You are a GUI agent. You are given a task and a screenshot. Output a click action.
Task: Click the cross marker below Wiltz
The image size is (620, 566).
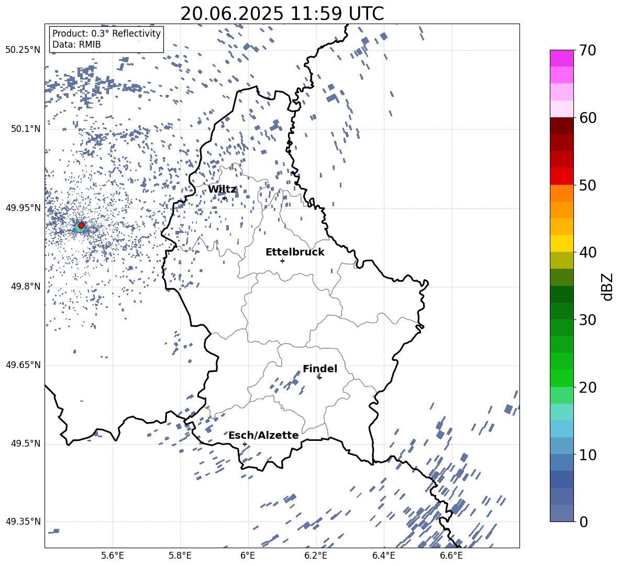(225, 198)
